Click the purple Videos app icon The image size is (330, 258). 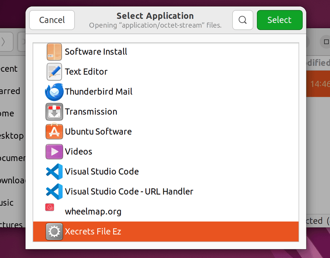point(54,152)
